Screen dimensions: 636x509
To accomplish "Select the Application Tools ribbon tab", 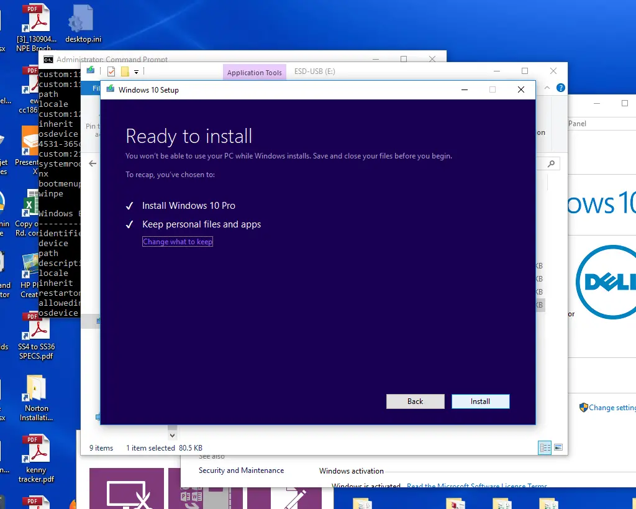I will 254,73.
